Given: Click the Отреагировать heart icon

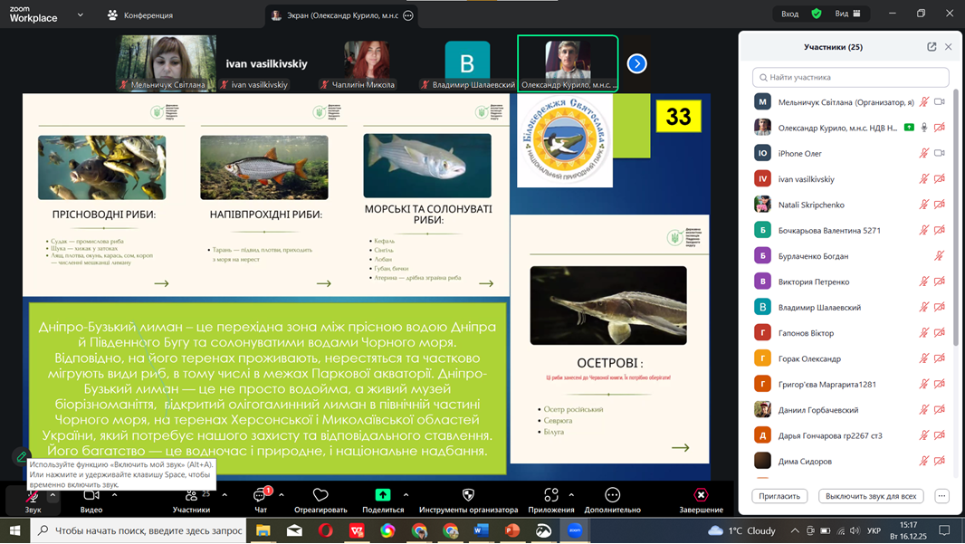Looking at the screenshot, I should click(320, 495).
